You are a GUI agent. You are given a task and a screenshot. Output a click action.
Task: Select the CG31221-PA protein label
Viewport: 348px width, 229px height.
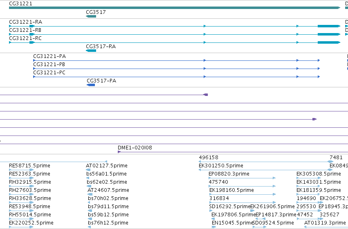49,56
